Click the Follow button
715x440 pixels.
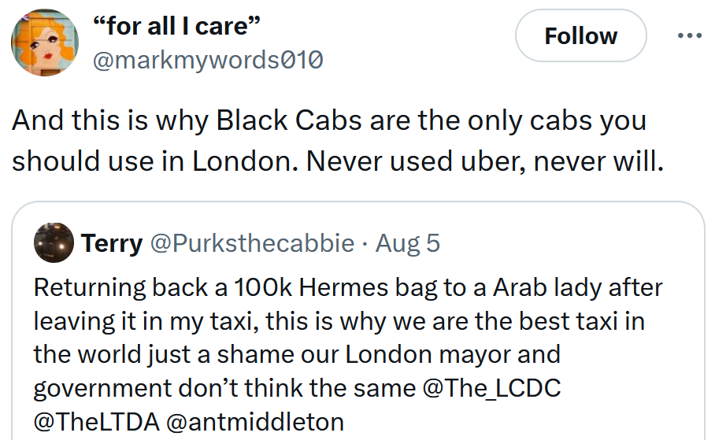580,36
